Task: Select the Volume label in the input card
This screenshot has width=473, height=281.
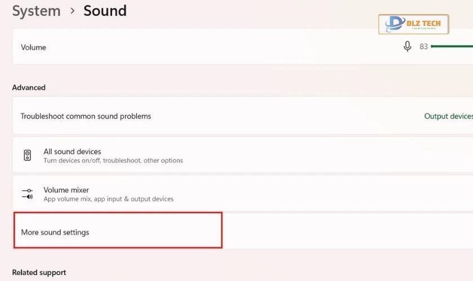Action: pyautogui.click(x=33, y=47)
